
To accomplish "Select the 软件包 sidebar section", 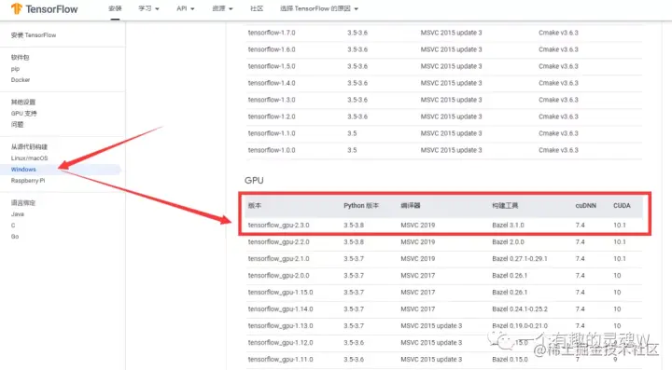I will click(21, 58).
